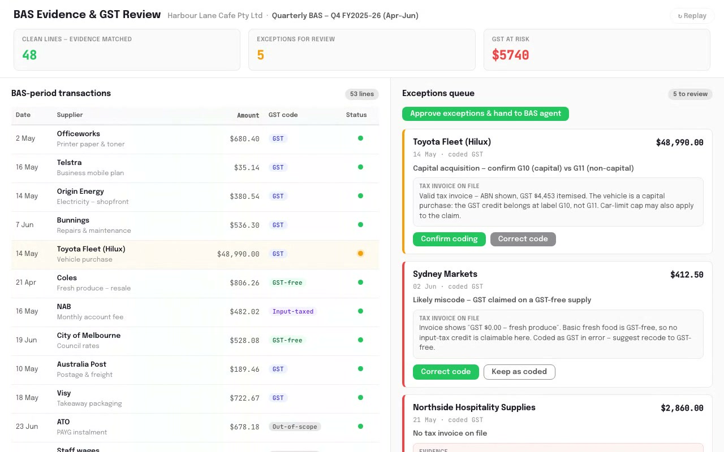Click the status dot for Origin Energy
724x452 pixels.
(x=360, y=196)
